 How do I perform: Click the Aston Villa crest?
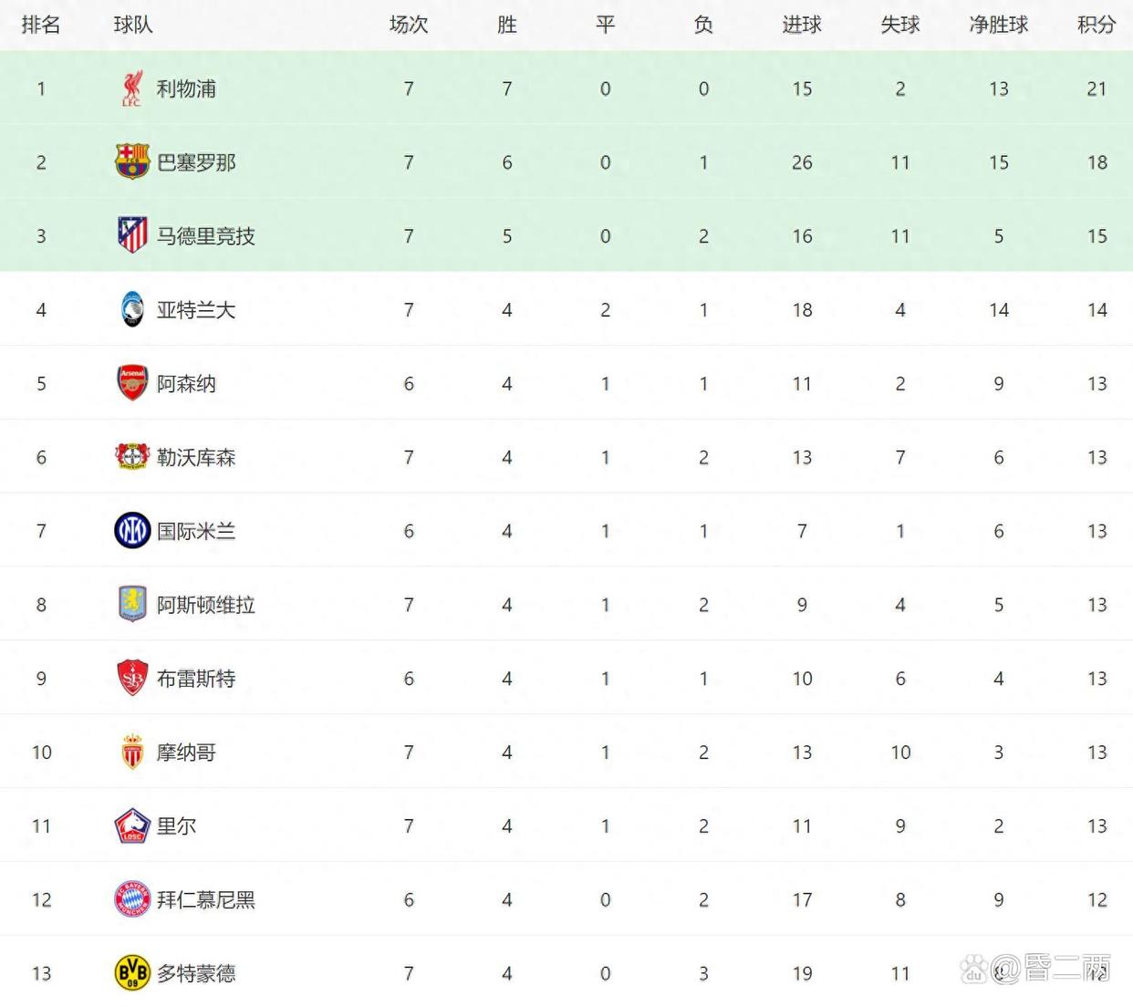(x=132, y=604)
